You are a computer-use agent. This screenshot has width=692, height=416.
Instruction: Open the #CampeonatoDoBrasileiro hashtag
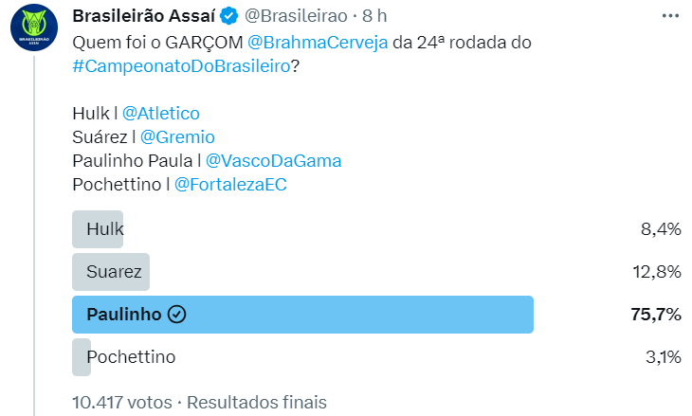[x=180, y=68]
